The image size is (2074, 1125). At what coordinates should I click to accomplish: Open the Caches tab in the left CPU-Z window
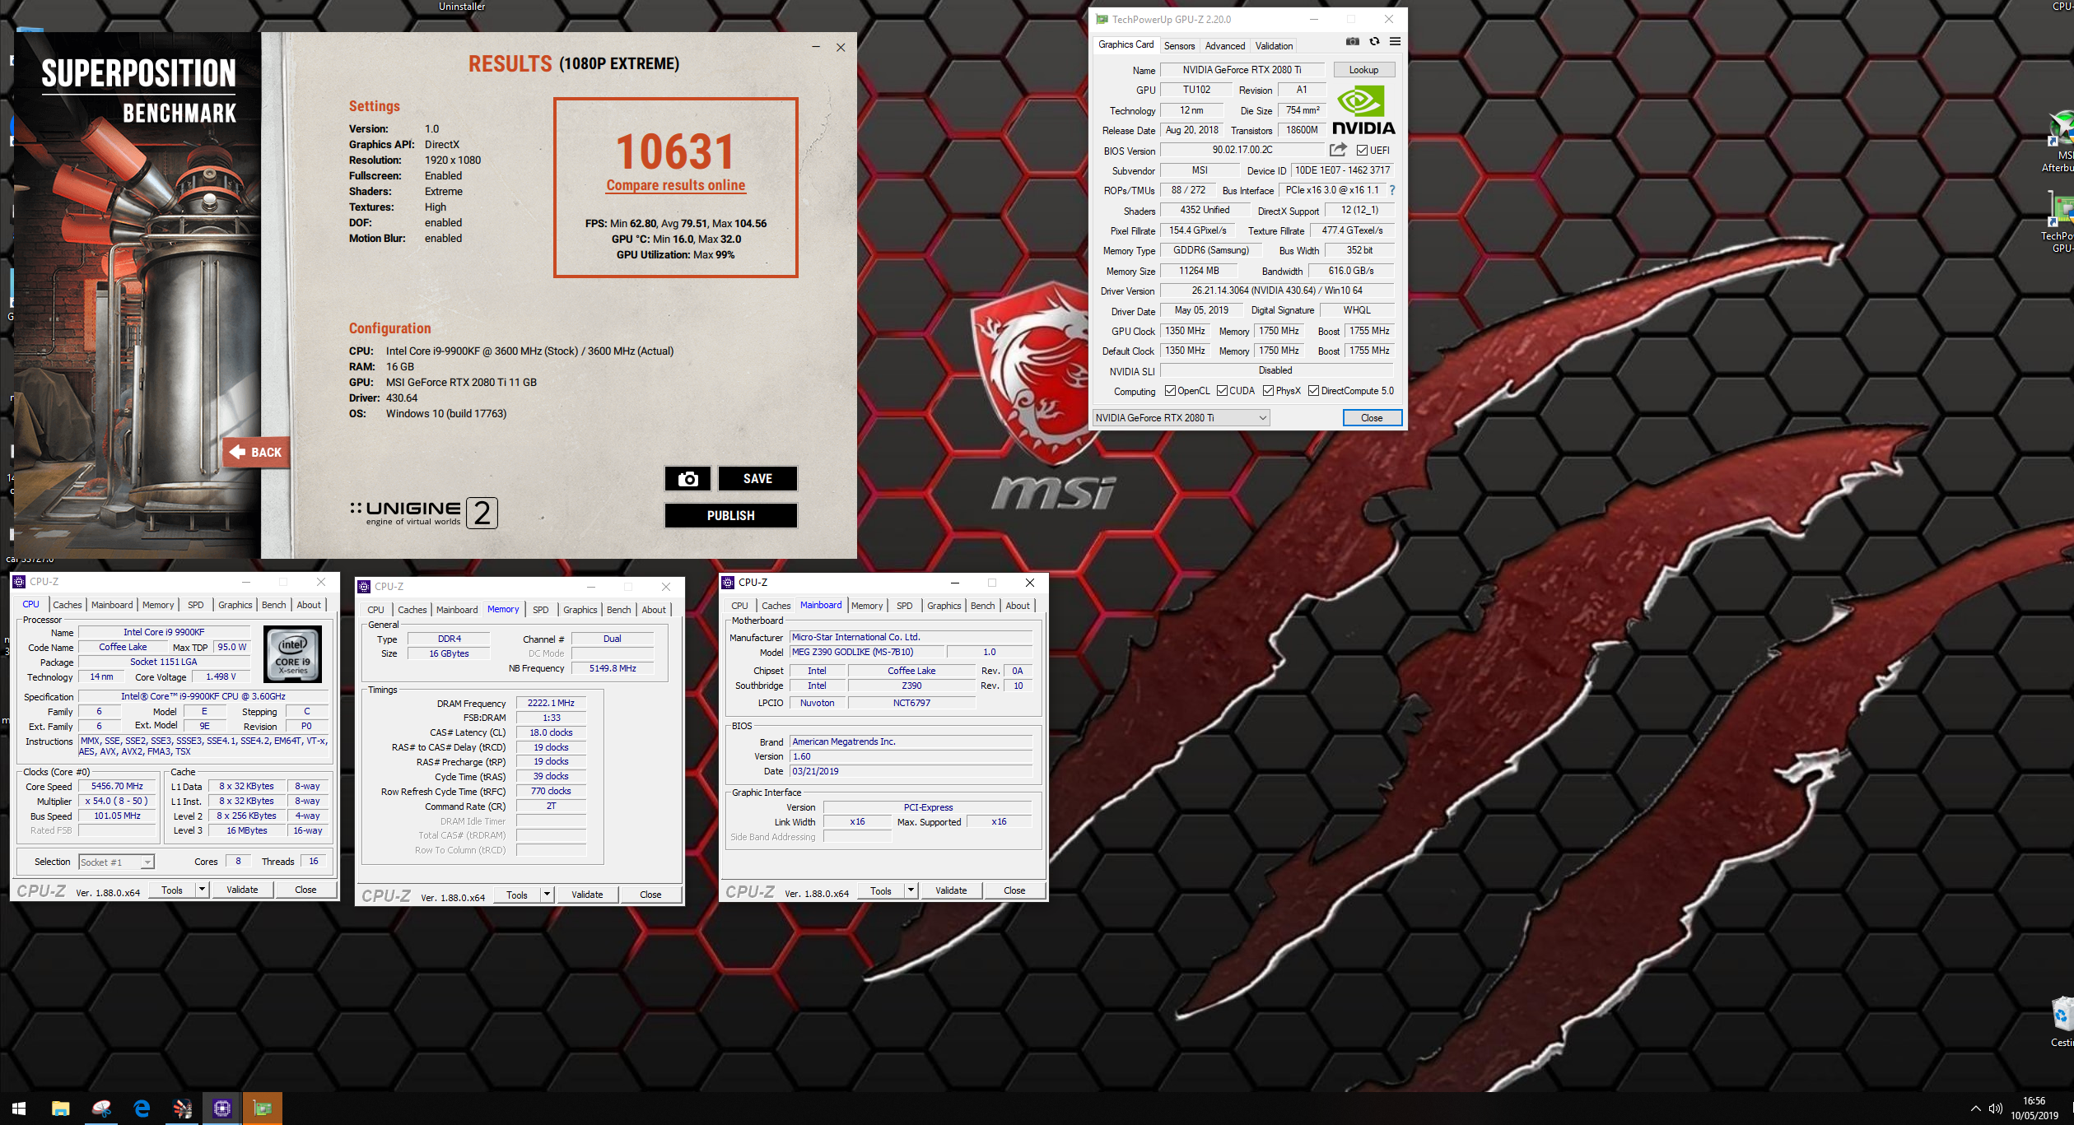pyautogui.click(x=68, y=605)
